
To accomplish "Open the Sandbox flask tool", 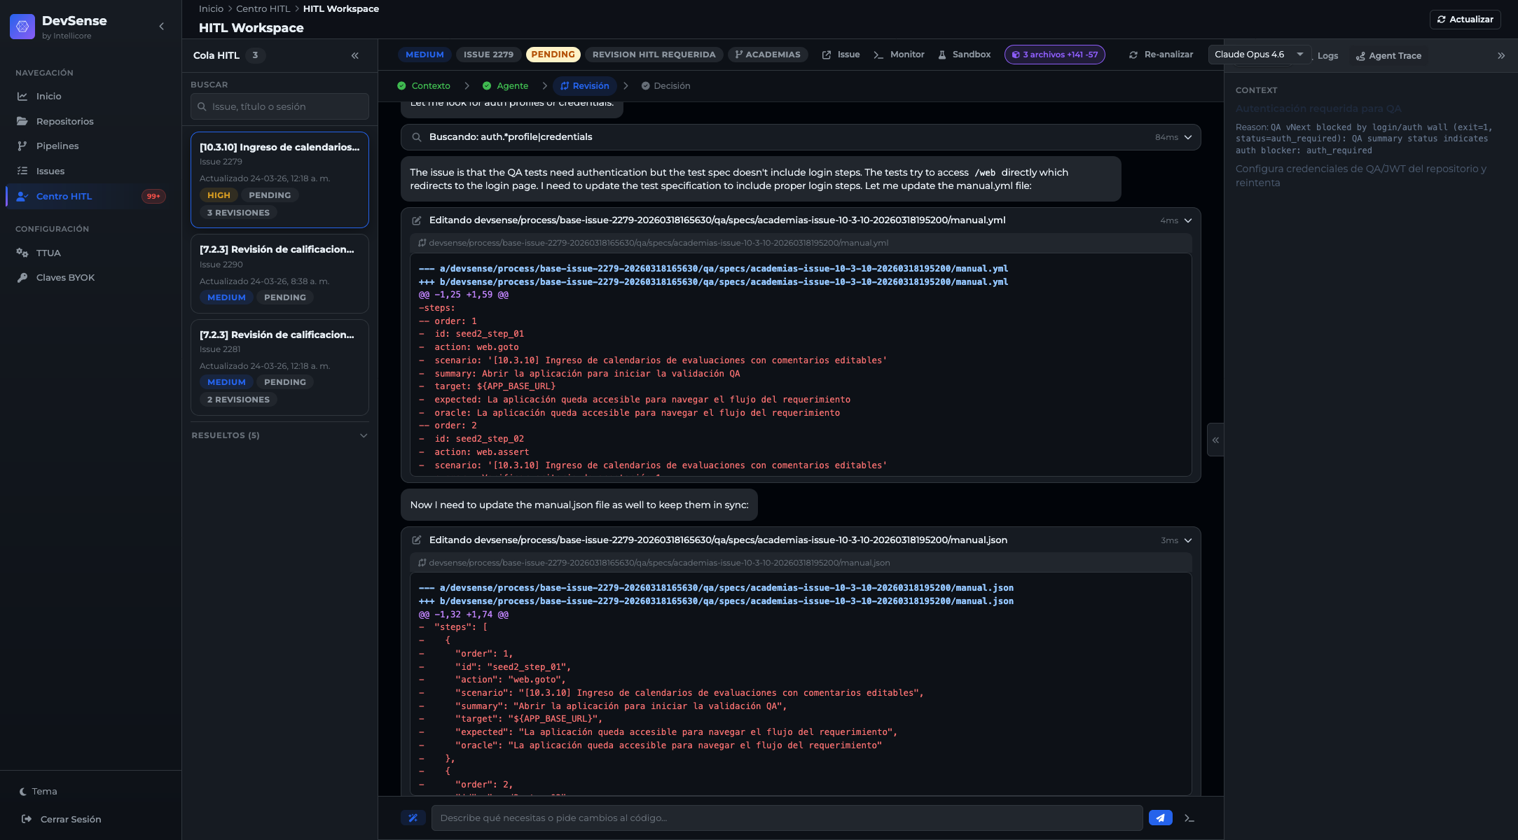I will pos(964,55).
